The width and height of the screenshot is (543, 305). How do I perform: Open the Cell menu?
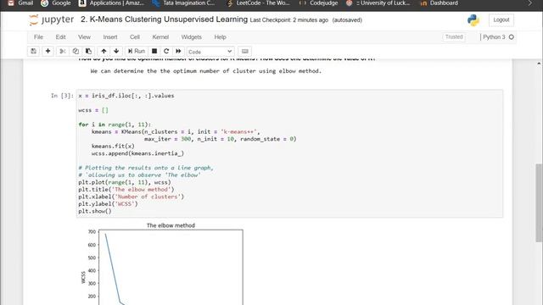tap(135, 37)
